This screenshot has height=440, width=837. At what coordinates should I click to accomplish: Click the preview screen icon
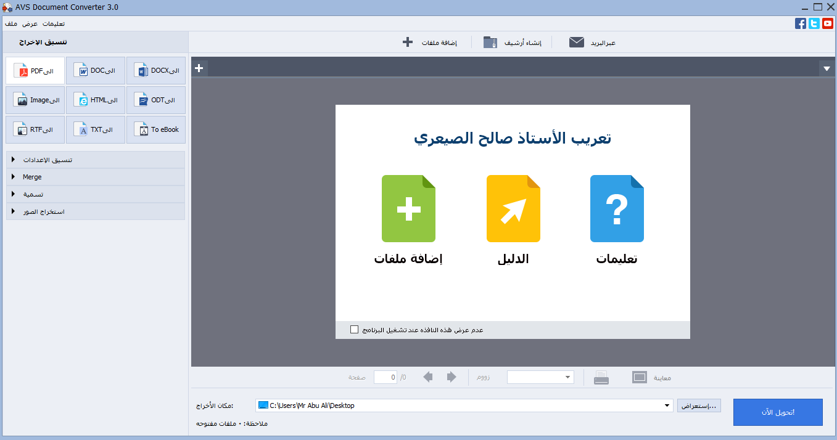(640, 377)
